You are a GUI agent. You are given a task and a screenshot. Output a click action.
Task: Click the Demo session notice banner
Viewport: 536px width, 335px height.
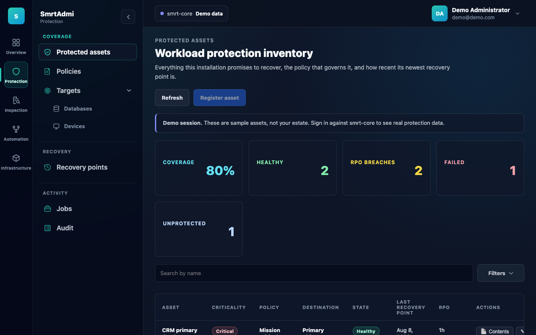click(x=340, y=123)
